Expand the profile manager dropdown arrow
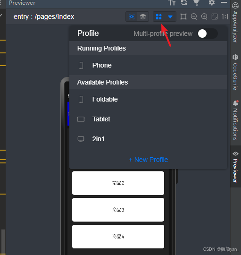The height and width of the screenshot is (255, 241). tap(170, 17)
